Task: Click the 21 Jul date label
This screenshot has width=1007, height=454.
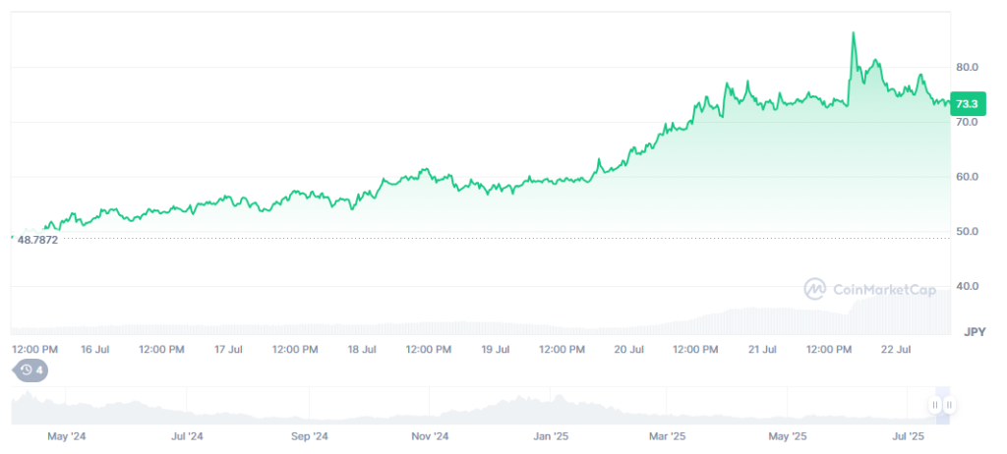Action: [x=763, y=349]
